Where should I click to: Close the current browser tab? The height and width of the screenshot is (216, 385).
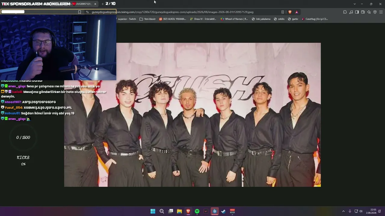click(x=95, y=4)
